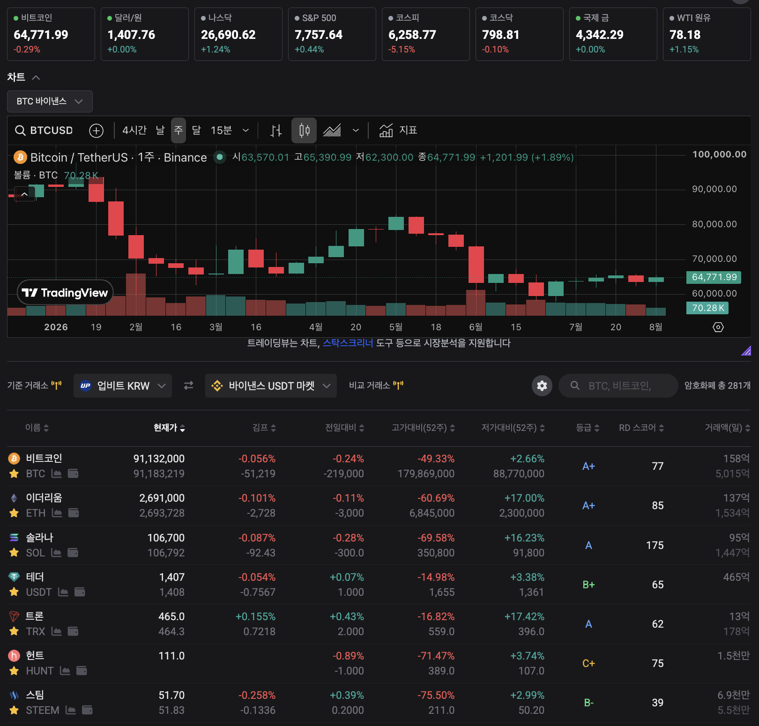Click the wallet icon in 헌트 row
The height and width of the screenshot is (726, 759).
pyautogui.click(x=82, y=671)
